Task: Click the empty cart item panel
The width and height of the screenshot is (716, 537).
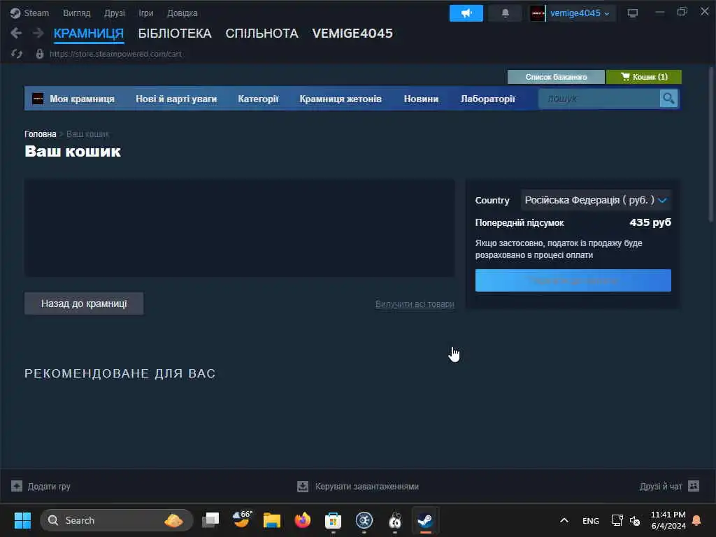Action: [239, 228]
